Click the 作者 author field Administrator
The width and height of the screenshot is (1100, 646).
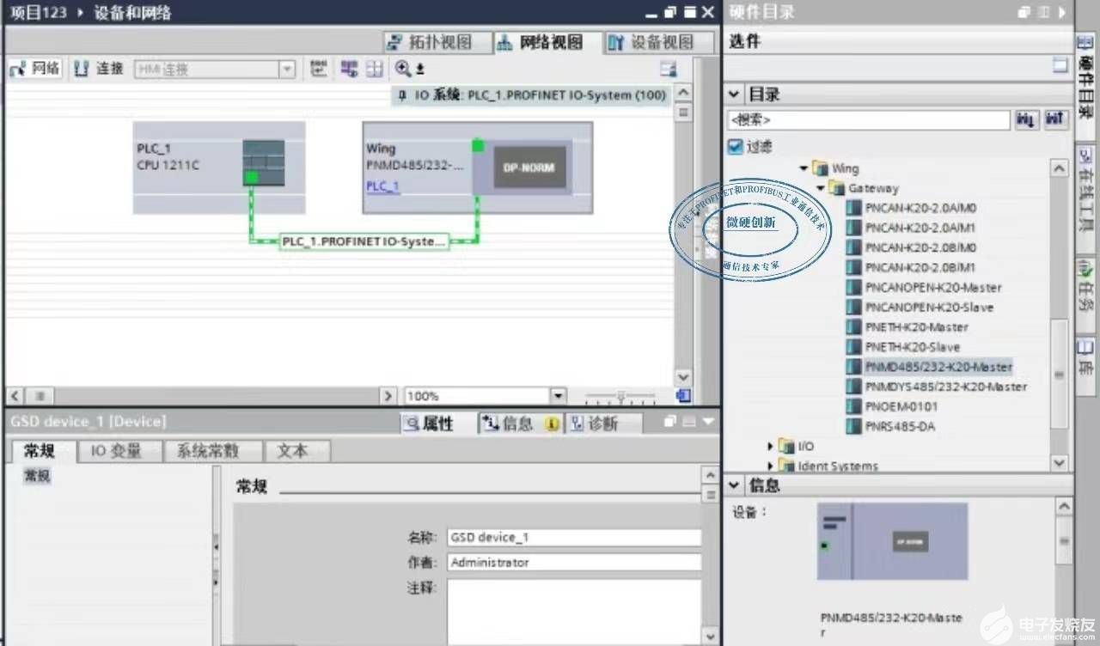click(574, 563)
